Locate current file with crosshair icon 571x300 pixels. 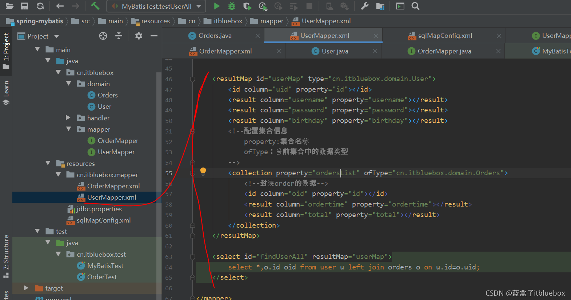pos(103,36)
